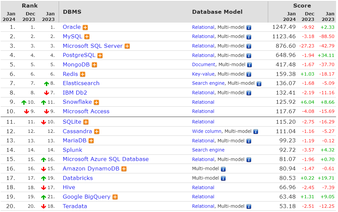The height and width of the screenshot is (212, 338).
Task: Open the Splunk link
Action: [x=72, y=150]
